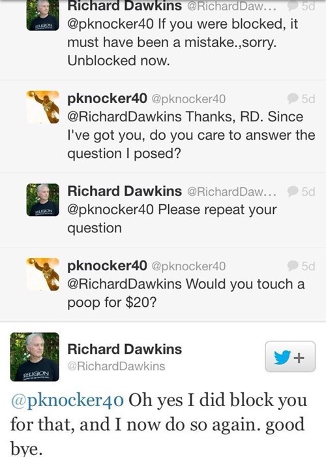Click the Twitter follow button with plus sign
326x457 pixels.
click(x=290, y=356)
